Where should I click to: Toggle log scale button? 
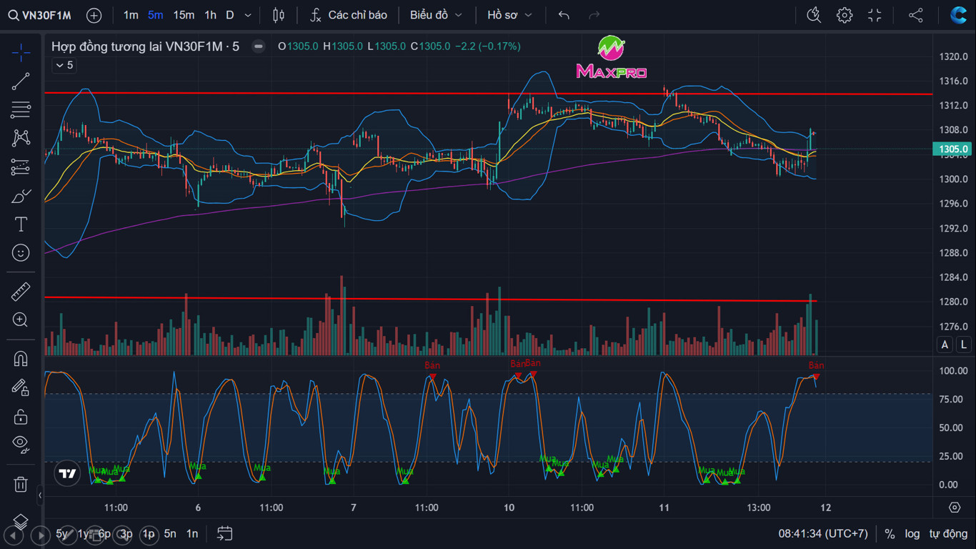point(912,533)
